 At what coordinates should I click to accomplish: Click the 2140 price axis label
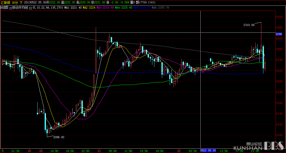279,114
